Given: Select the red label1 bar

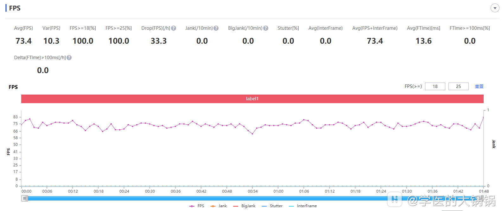Looking at the screenshot, I should pyautogui.click(x=252, y=99).
